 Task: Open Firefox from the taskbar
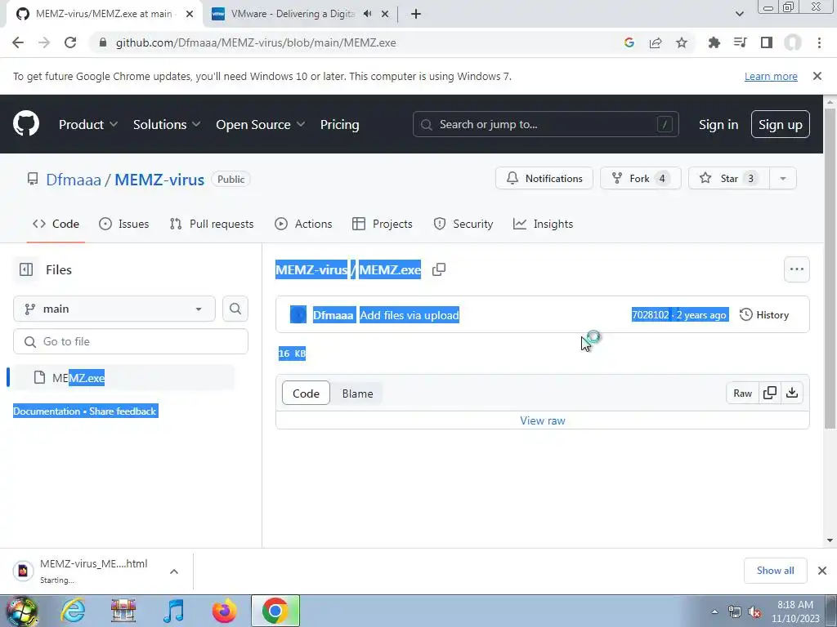click(224, 611)
